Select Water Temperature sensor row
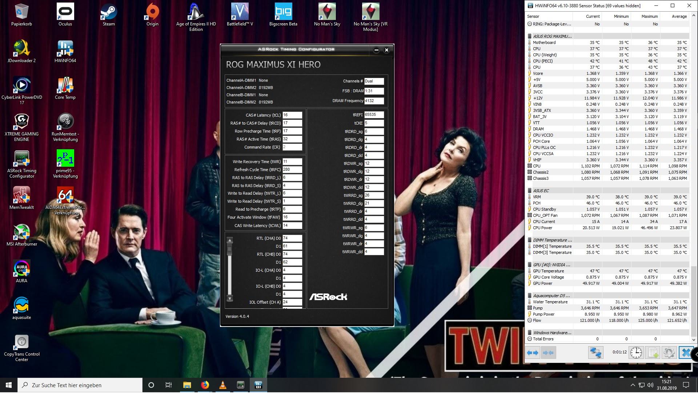This screenshot has width=698, height=393. 607,302
